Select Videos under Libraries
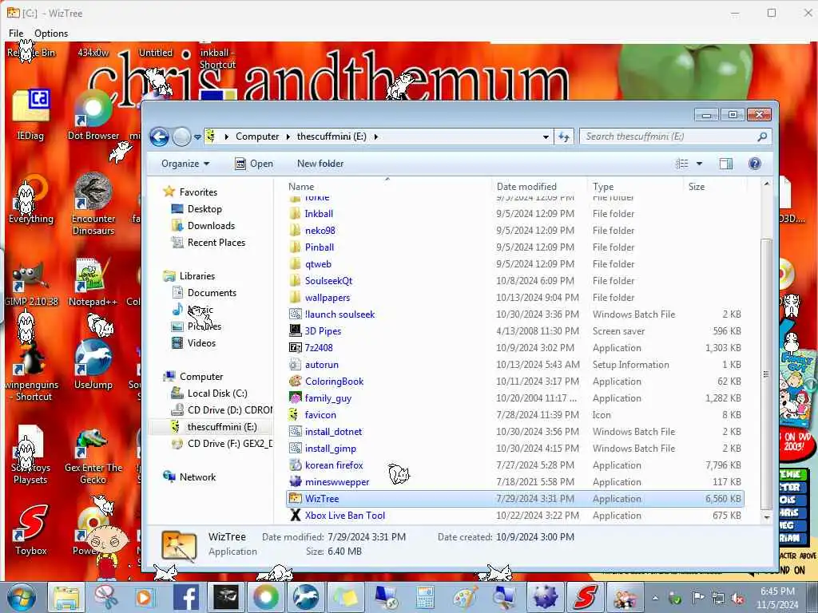Viewport: 818px width, 613px height. coord(201,343)
